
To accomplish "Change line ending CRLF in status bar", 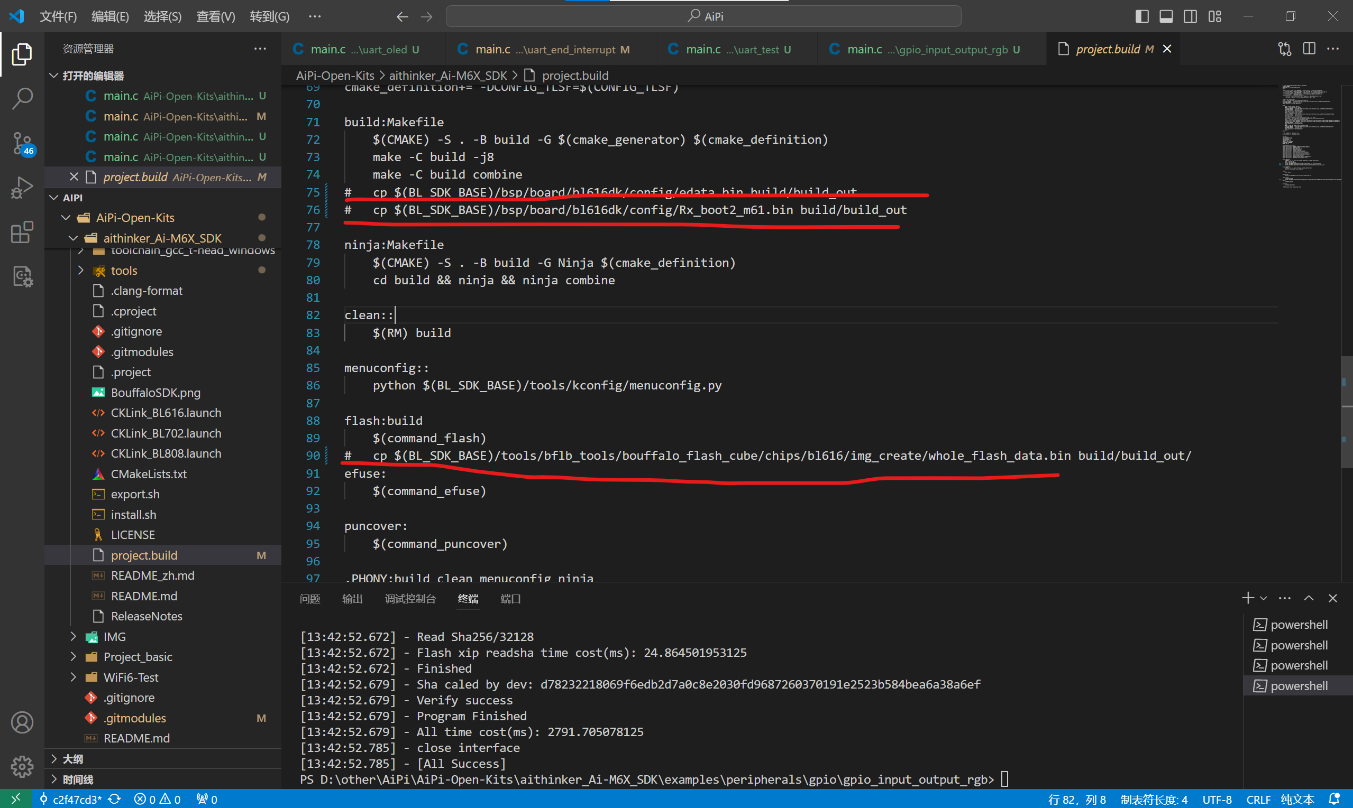I will 1258,800.
